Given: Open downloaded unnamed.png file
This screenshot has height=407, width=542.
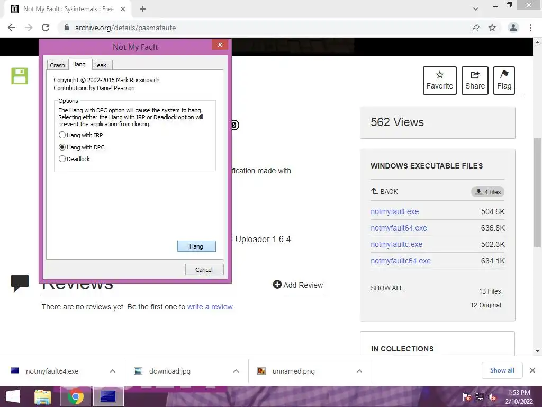Looking at the screenshot, I should click(293, 371).
